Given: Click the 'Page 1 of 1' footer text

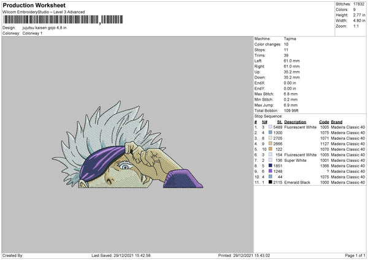Looking at the screenshot, I should pyautogui.click(x=355, y=255).
